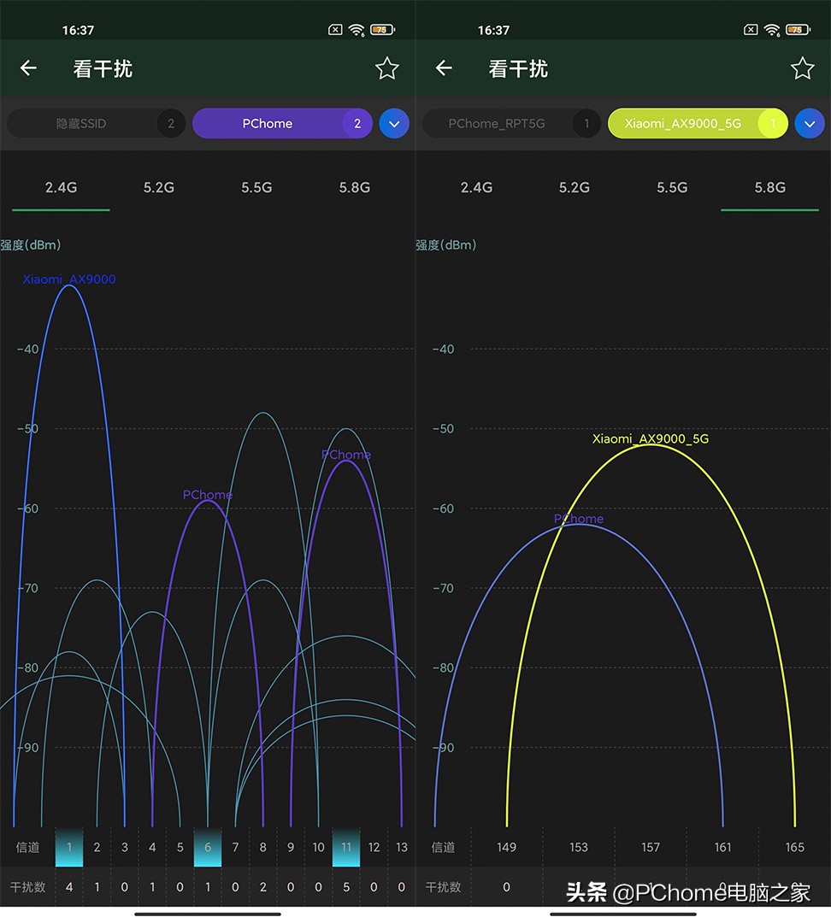Tap the back arrow on the right screen
Screen dimensions: 831x923
(x=443, y=69)
